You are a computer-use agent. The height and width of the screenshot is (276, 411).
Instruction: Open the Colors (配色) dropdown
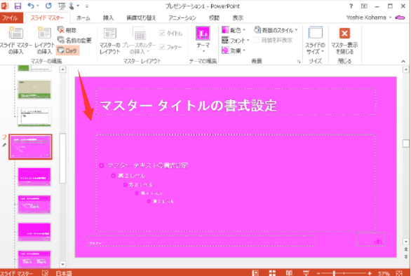[x=234, y=30]
